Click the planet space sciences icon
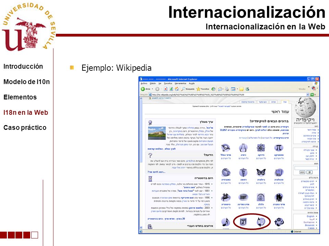 [226, 148]
